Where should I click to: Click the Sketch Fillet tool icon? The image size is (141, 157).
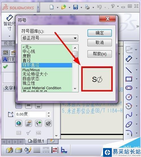pos(129,133)
